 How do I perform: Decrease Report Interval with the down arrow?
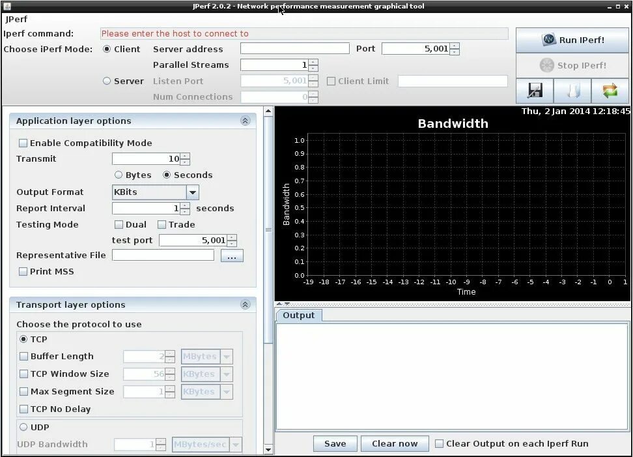click(185, 211)
